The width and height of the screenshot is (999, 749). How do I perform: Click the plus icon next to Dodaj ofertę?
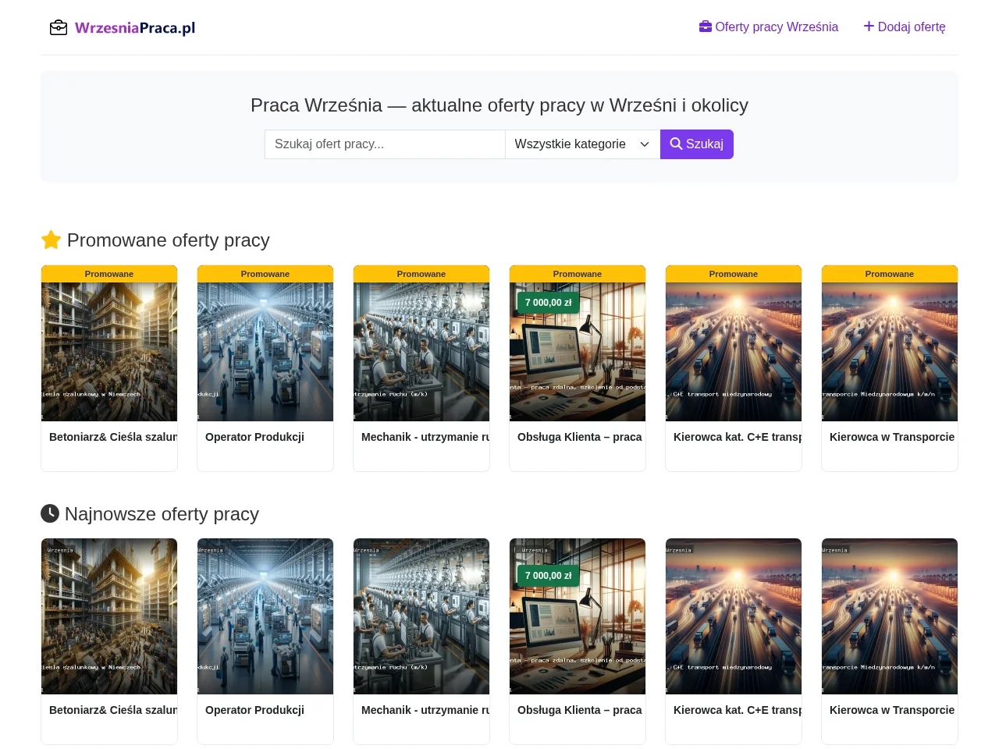[x=869, y=27]
